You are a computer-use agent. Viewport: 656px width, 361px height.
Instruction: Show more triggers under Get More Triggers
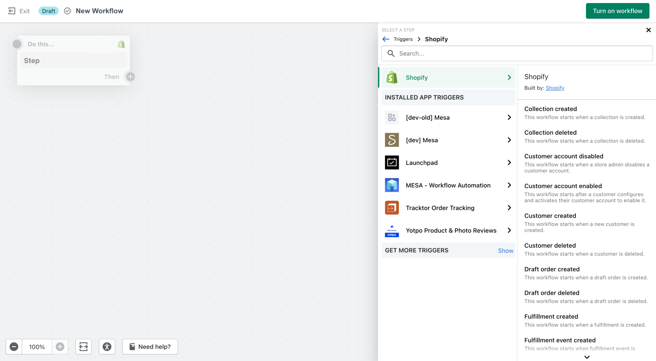[x=505, y=250]
